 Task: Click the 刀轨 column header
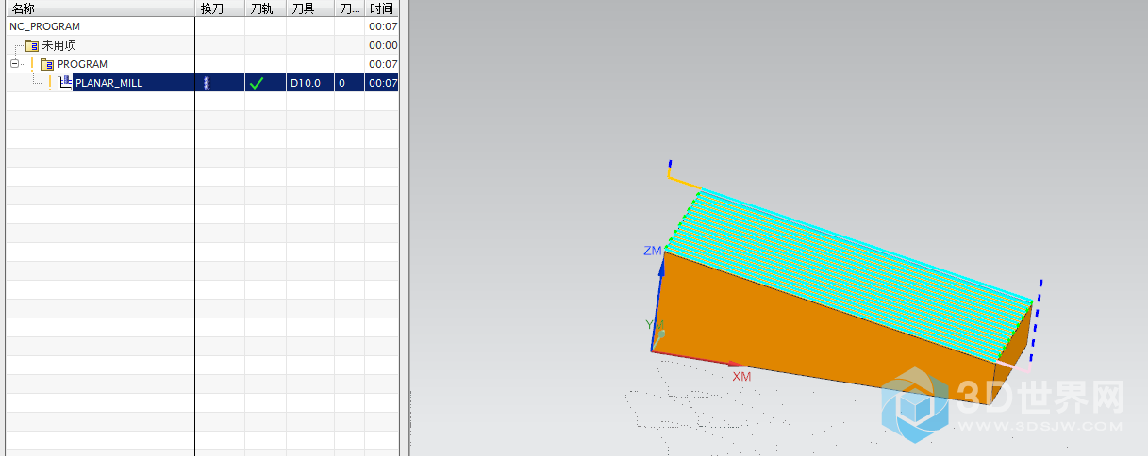coord(265,8)
